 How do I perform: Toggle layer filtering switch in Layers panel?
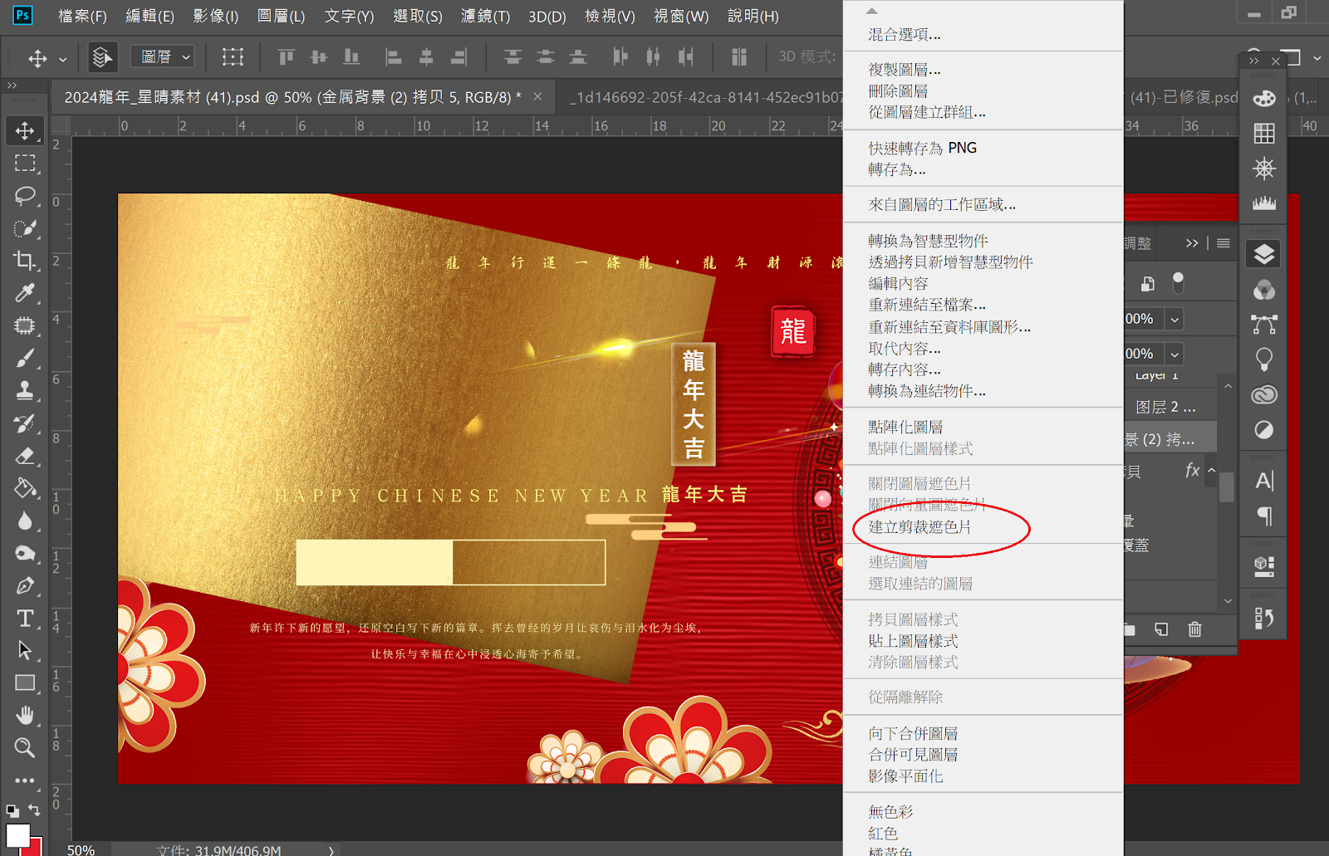pyautogui.click(x=1178, y=283)
